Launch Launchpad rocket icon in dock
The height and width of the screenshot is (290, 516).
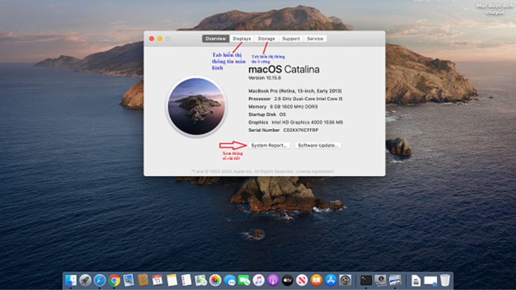coord(86,281)
